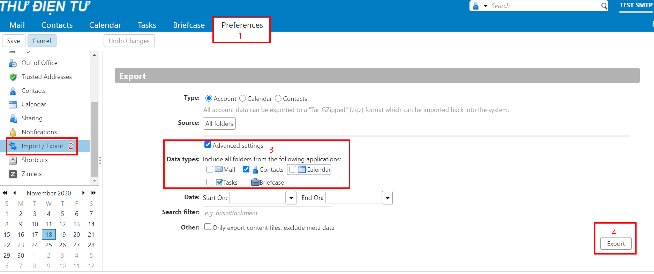Select November 13 in mini calendar

coord(76,224)
